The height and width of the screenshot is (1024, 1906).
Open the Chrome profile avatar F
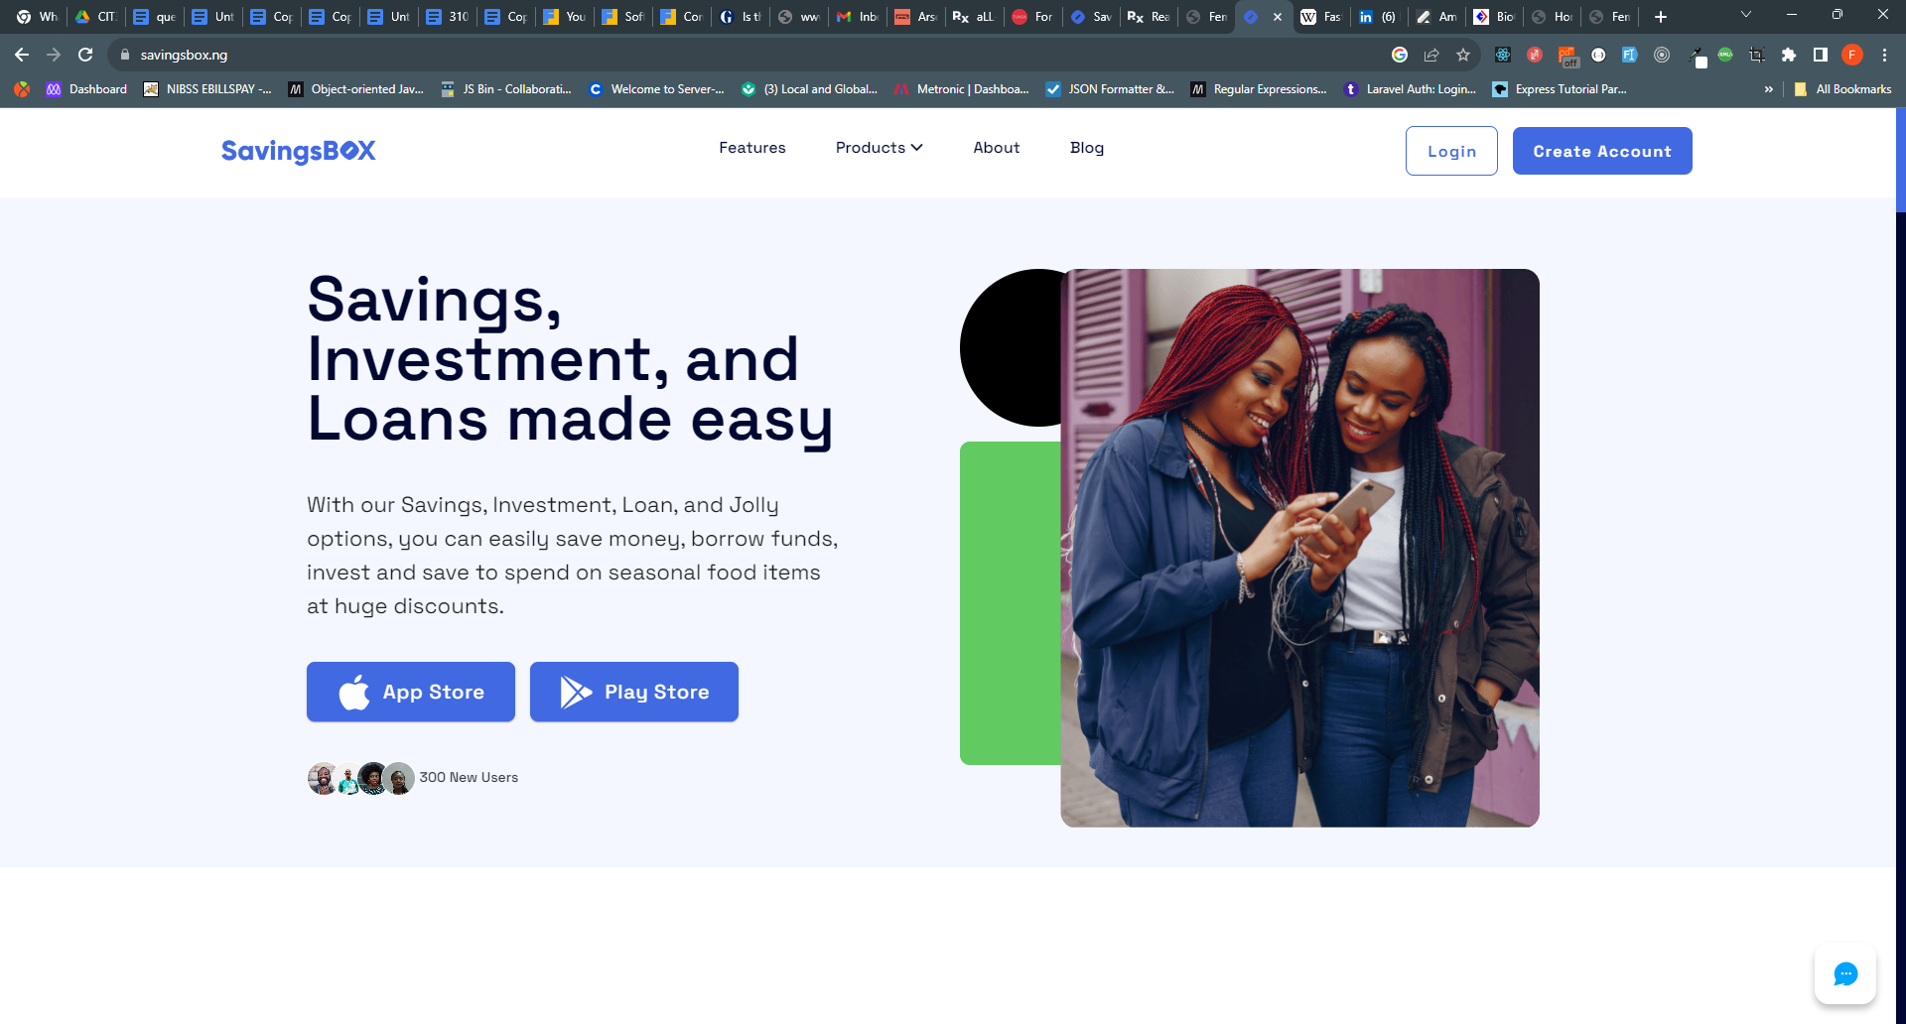tap(1852, 55)
